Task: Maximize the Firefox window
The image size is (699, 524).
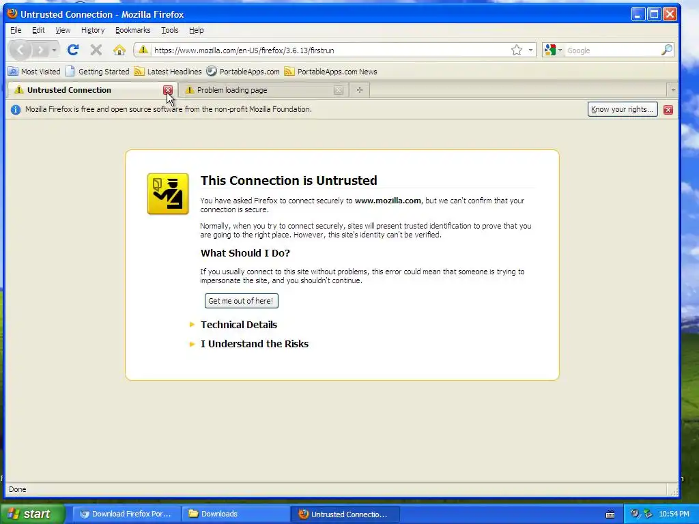Action: 654,14
